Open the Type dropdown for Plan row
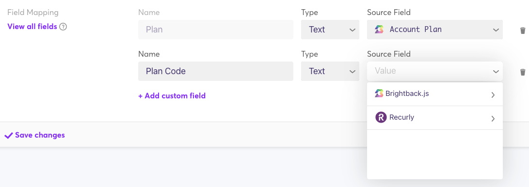 (330, 30)
